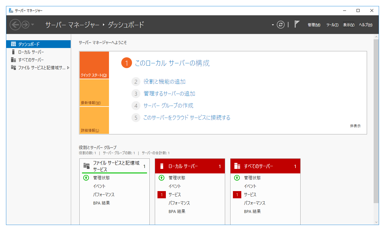The height and width of the screenshot is (231, 385).
Task: Select the 詳細情報(L) tile
Action: (x=94, y=120)
